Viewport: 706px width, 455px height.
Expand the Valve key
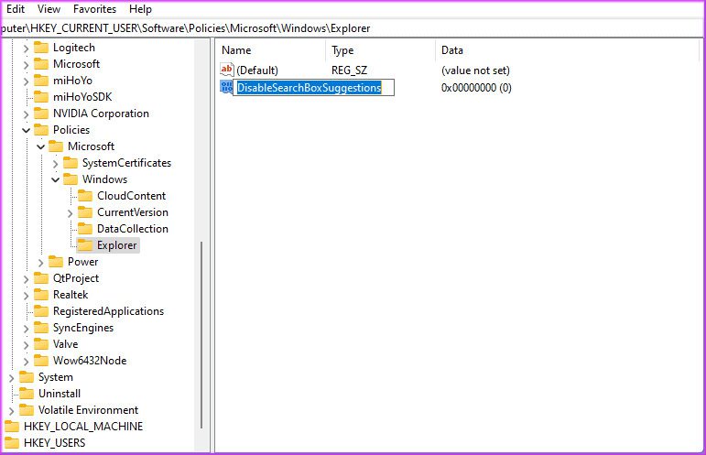click(26, 345)
